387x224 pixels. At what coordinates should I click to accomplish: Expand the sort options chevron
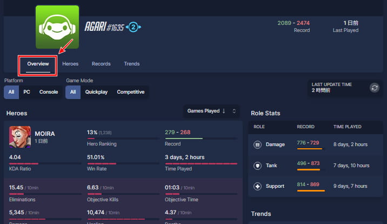(234, 111)
